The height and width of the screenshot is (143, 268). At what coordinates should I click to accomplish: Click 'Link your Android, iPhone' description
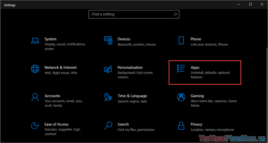[209, 45]
